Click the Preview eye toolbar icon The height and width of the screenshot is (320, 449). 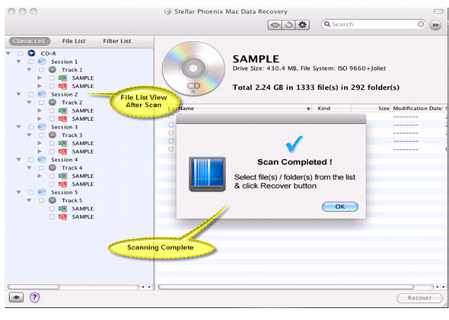coord(275,25)
